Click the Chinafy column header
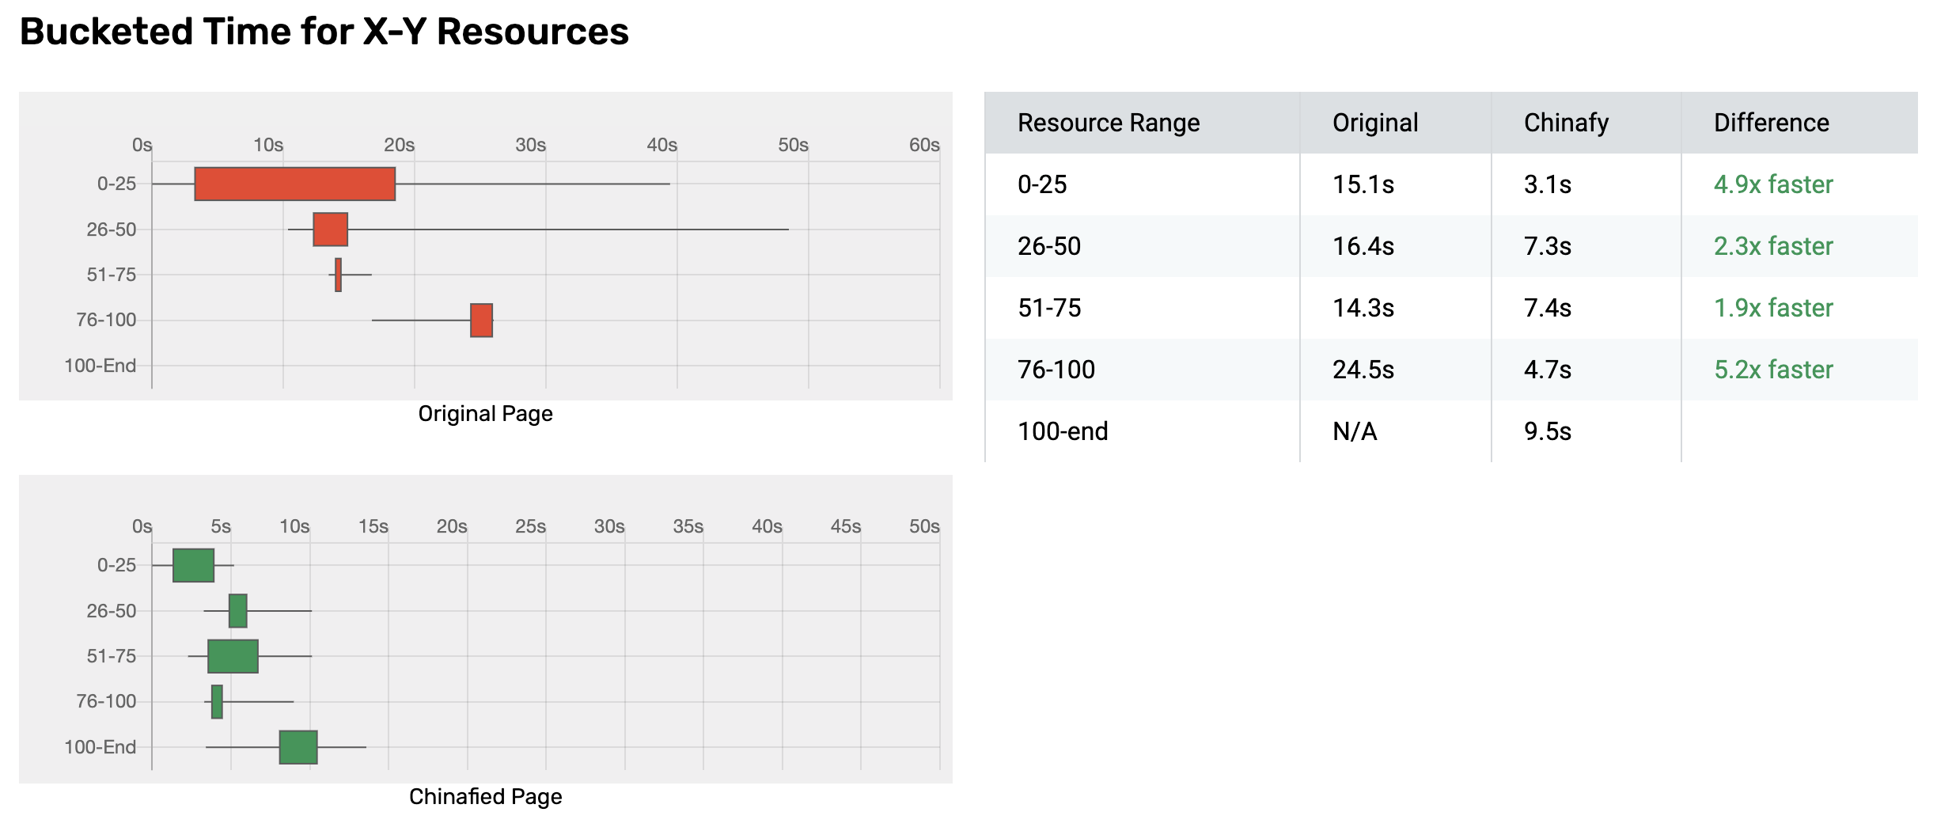1937x831 pixels. 1566,123
